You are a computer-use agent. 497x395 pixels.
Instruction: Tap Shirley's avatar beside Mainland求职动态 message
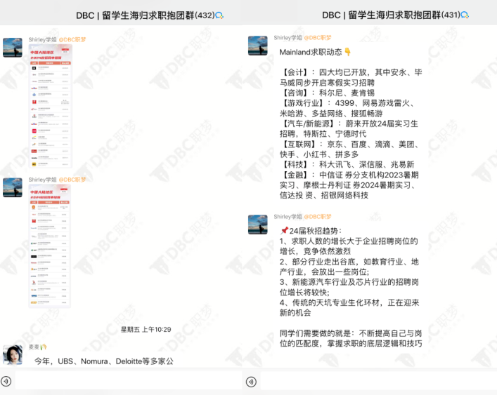tap(257, 46)
